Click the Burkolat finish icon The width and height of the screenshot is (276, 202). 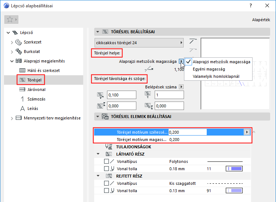click(x=18, y=52)
